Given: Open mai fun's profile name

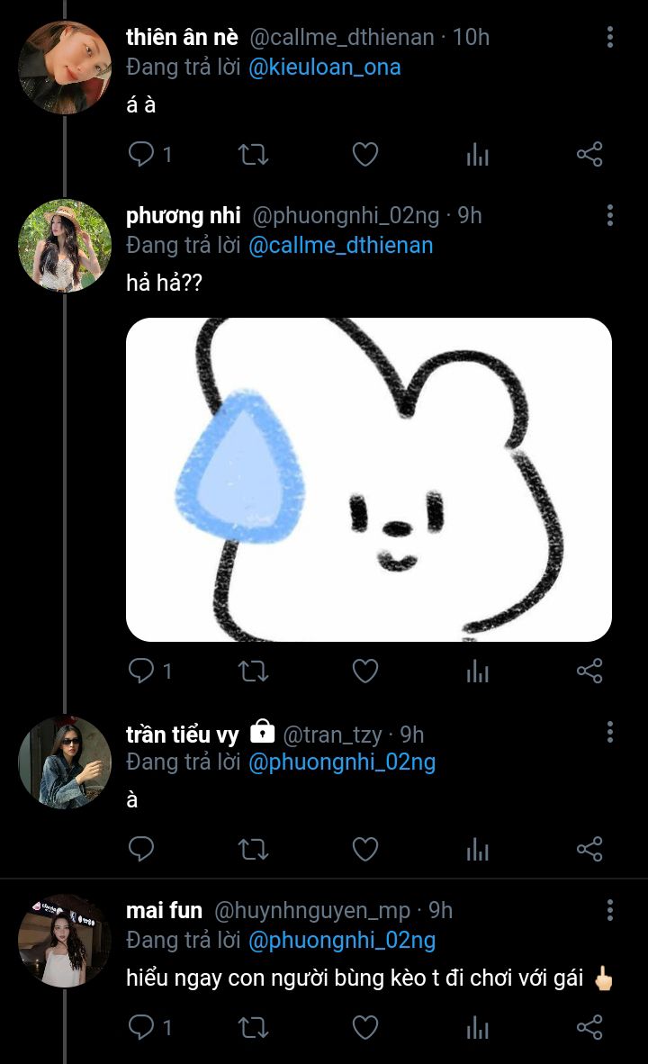Looking at the screenshot, I should tap(164, 911).
